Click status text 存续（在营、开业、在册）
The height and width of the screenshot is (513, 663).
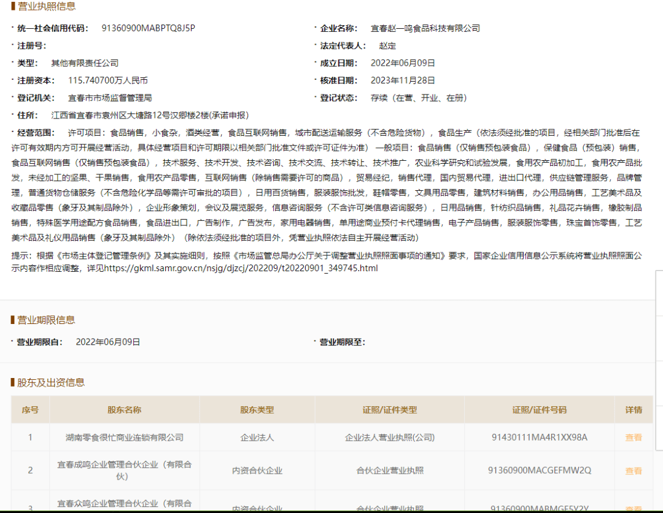click(x=419, y=98)
